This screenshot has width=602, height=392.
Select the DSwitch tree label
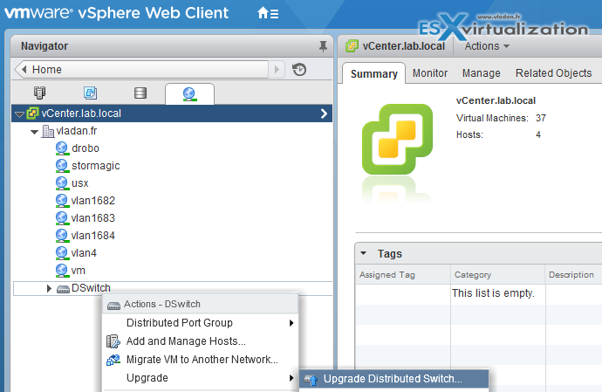91,288
